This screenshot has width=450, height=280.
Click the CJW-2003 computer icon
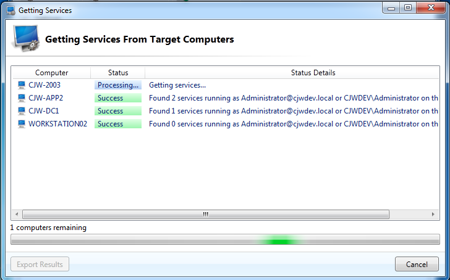click(x=22, y=85)
